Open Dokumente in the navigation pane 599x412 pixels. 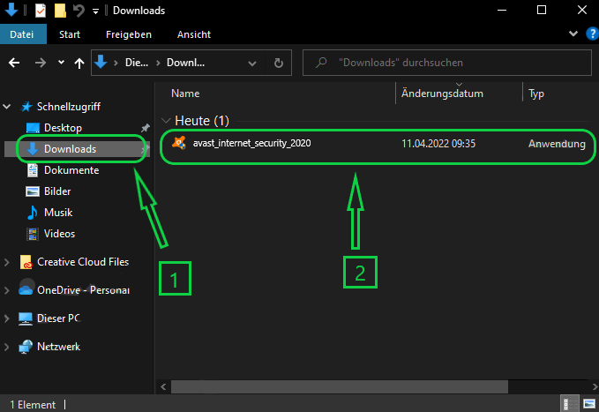[71, 170]
